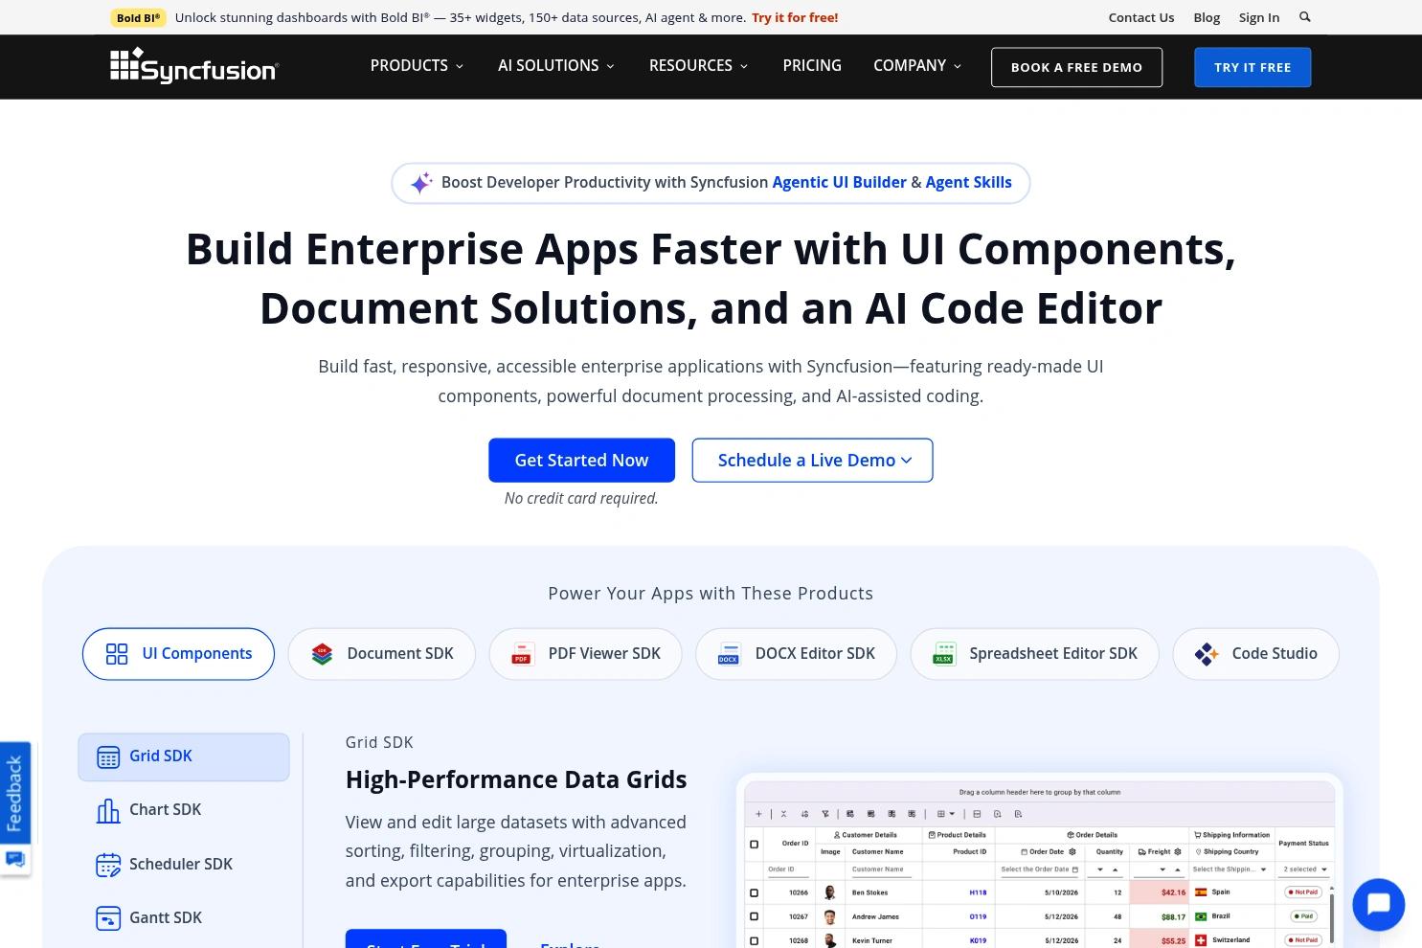Click the Gantt SDK icon
Image resolution: width=1422 pixels, height=948 pixels.
point(108,918)
